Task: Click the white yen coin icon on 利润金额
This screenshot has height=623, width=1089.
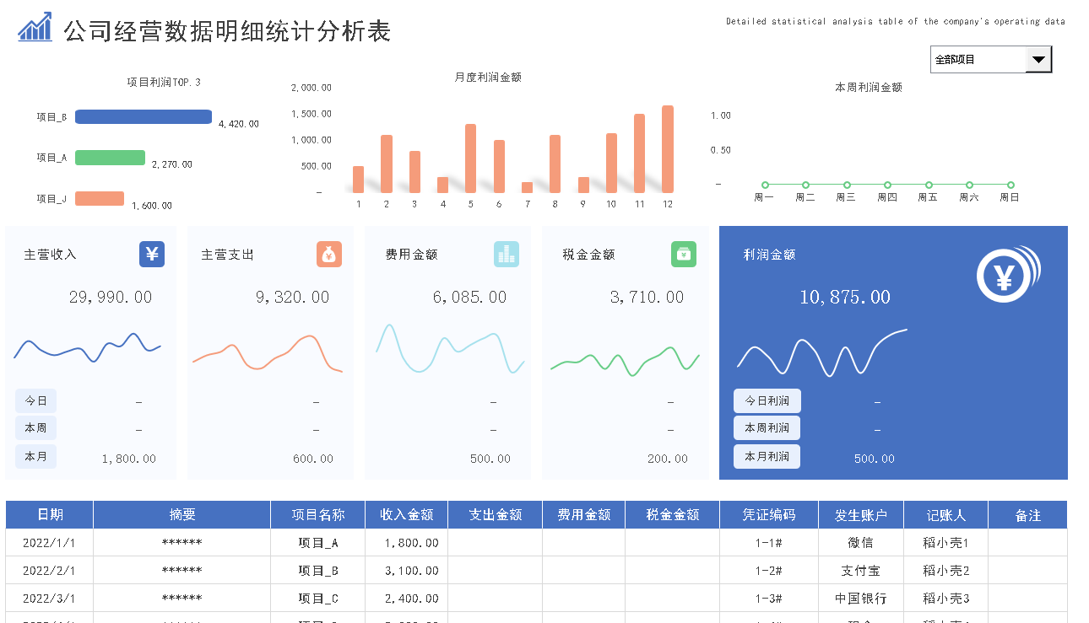Action: (x=1007, y=276)
